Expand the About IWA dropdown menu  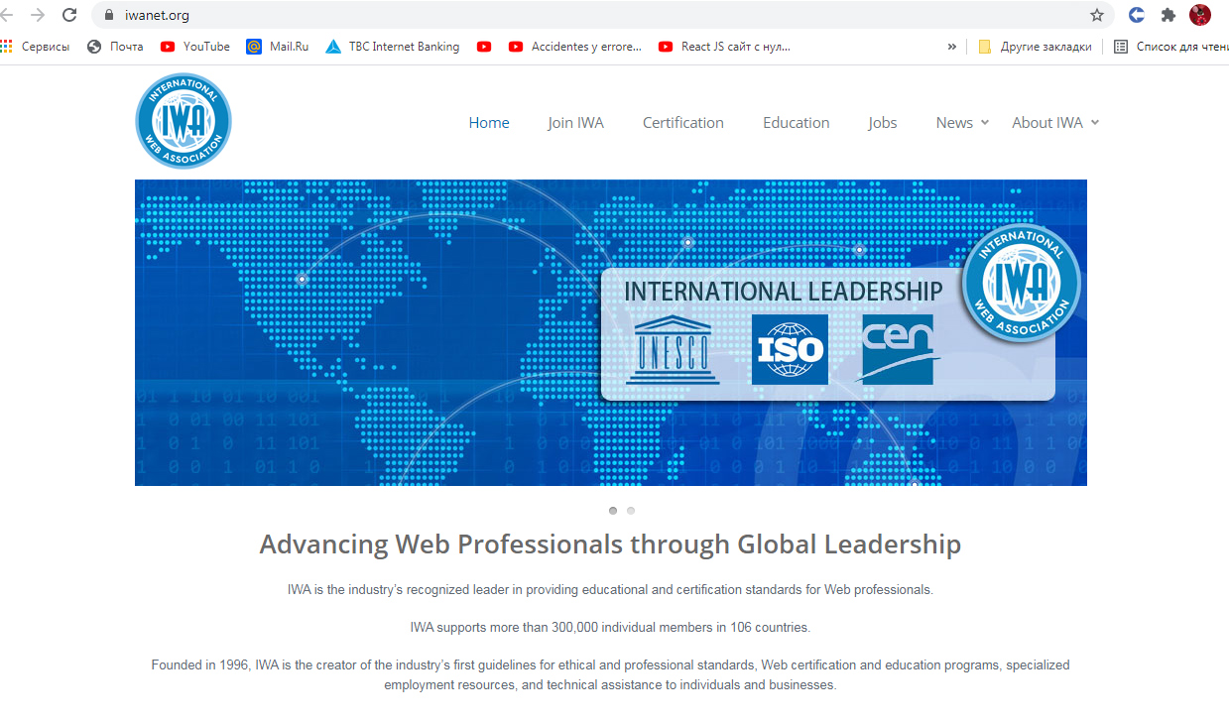tap(1054, 123)
